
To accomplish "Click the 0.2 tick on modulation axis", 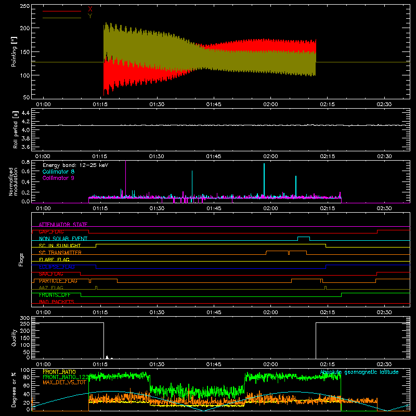I will point(25,192).
